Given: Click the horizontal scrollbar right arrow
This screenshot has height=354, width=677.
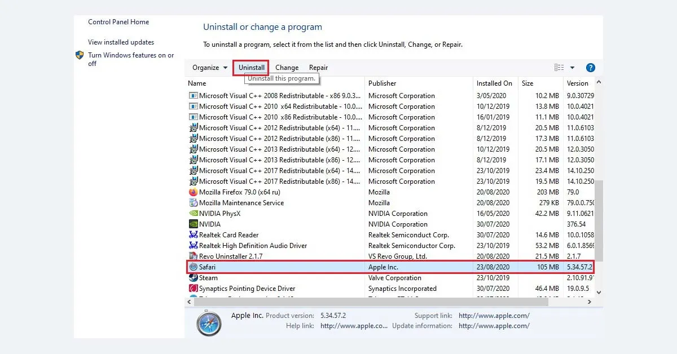Looking at the screenshot, I should click(590, 302).
